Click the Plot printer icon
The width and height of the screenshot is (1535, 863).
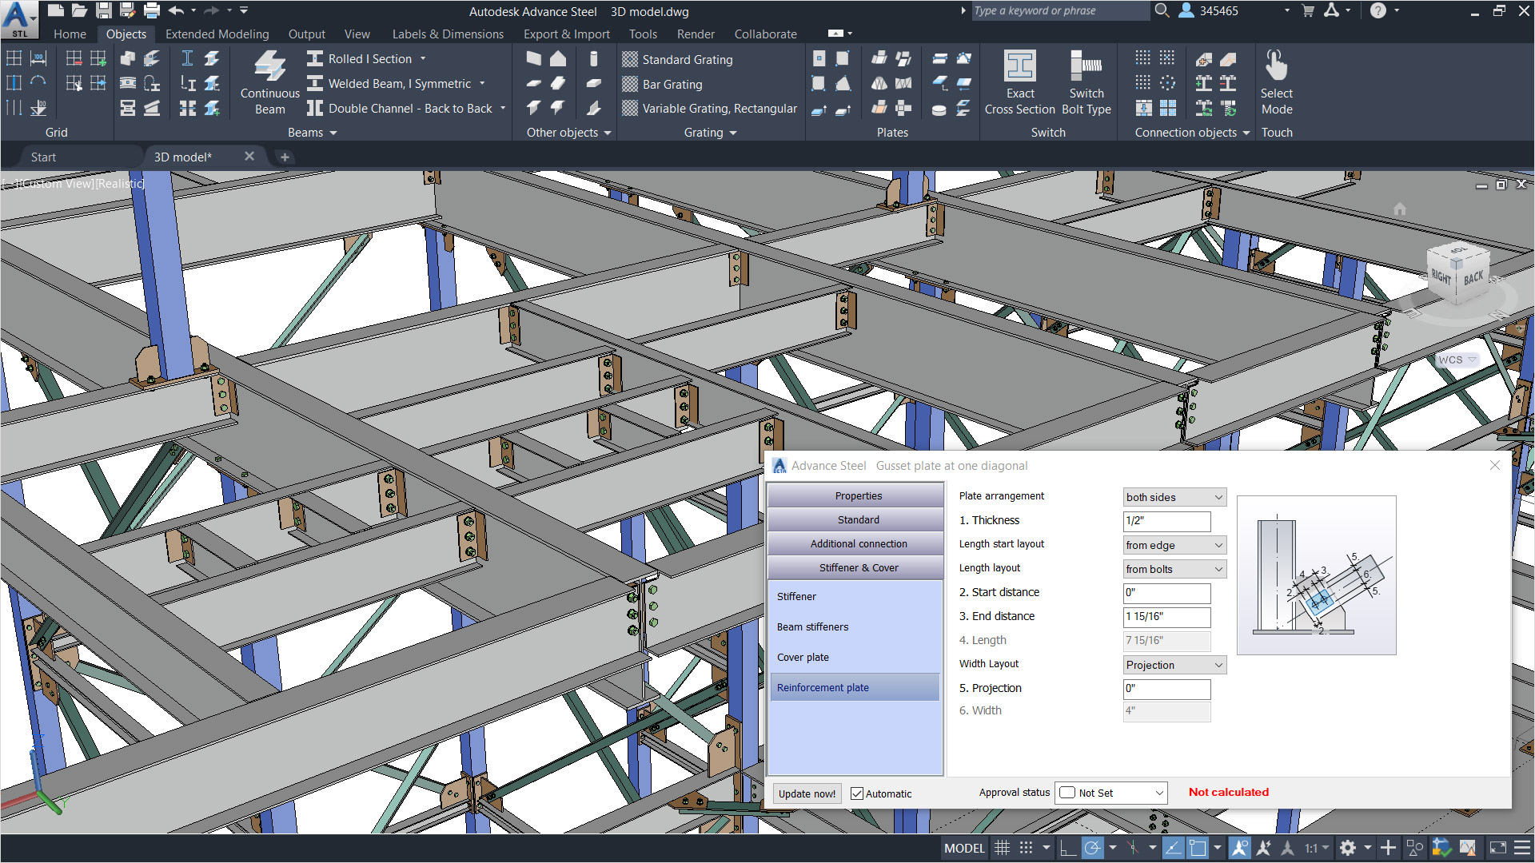pos(151,10)
